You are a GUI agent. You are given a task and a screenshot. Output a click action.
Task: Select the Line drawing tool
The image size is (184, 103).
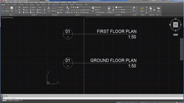tap(3, 9)
